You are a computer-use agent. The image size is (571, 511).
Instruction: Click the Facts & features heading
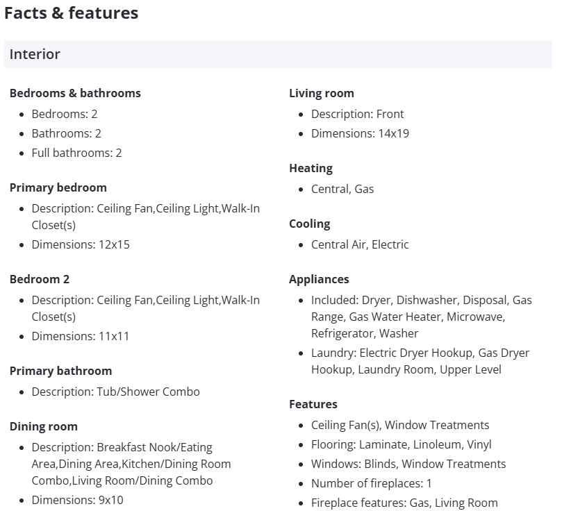coord(71,13)
